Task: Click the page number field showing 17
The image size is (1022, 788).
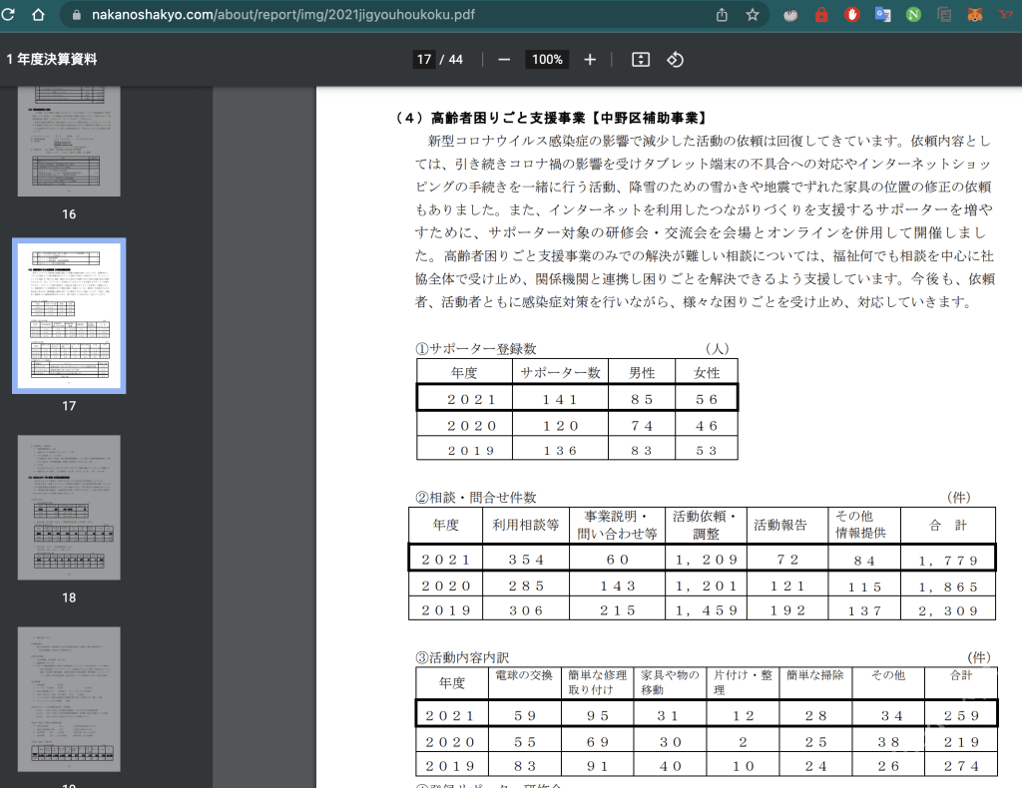Action: [424, 60]
